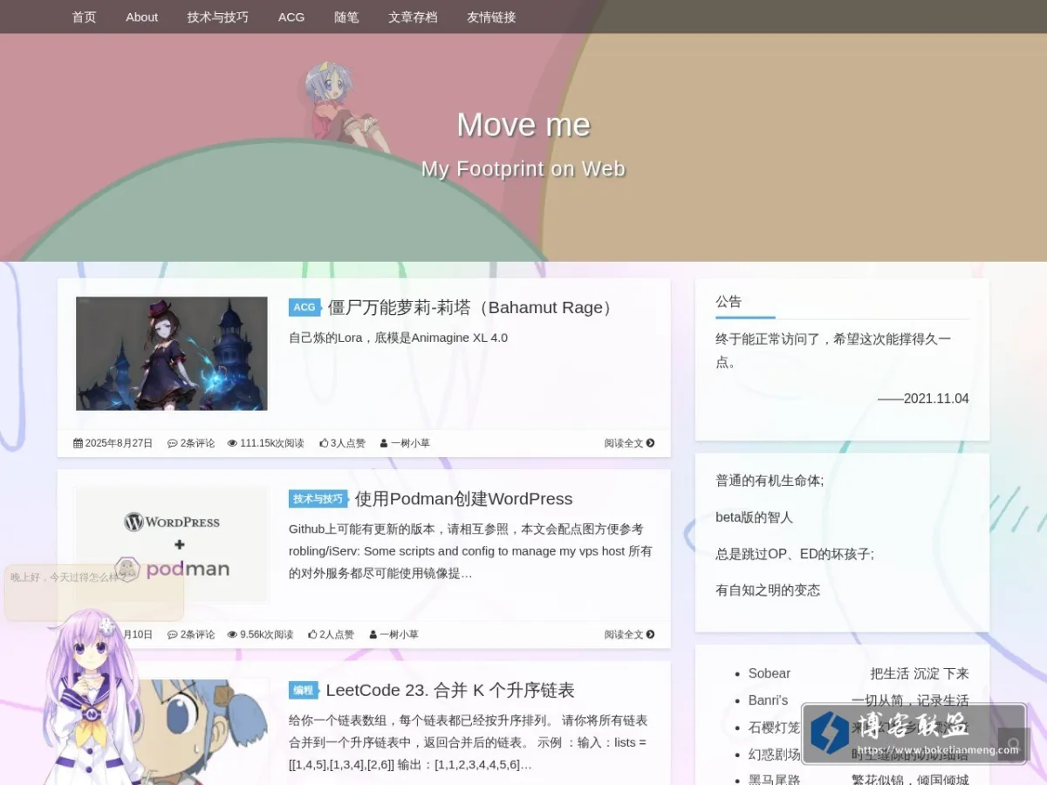Screen dimensions: 1047x785
Task: Click eye icon beside 9.56k次阅读
Action: [x=232, y=634]
